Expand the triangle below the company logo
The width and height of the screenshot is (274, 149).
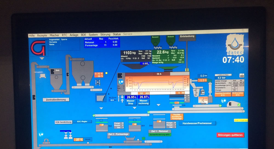pyautogui.click(x=42, y=58)
